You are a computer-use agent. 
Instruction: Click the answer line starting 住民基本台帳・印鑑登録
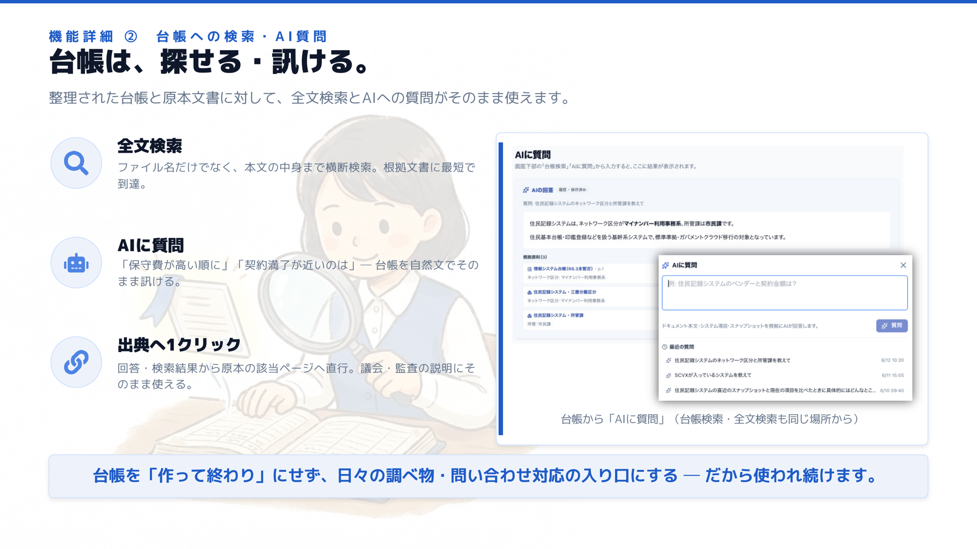pos(658,237)
